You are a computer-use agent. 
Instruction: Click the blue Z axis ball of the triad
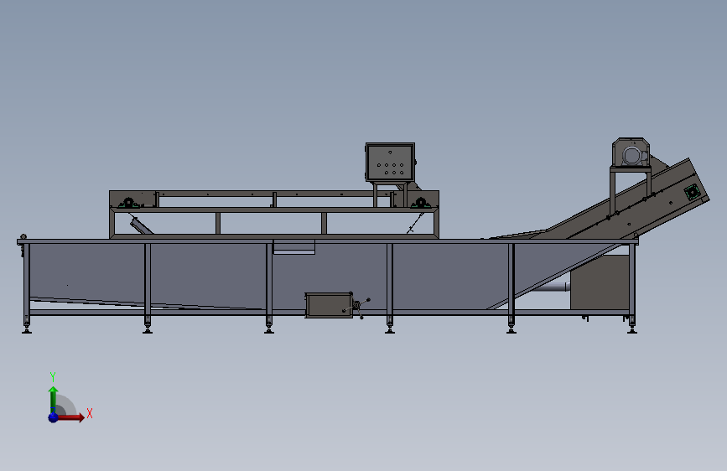[54, 417]
